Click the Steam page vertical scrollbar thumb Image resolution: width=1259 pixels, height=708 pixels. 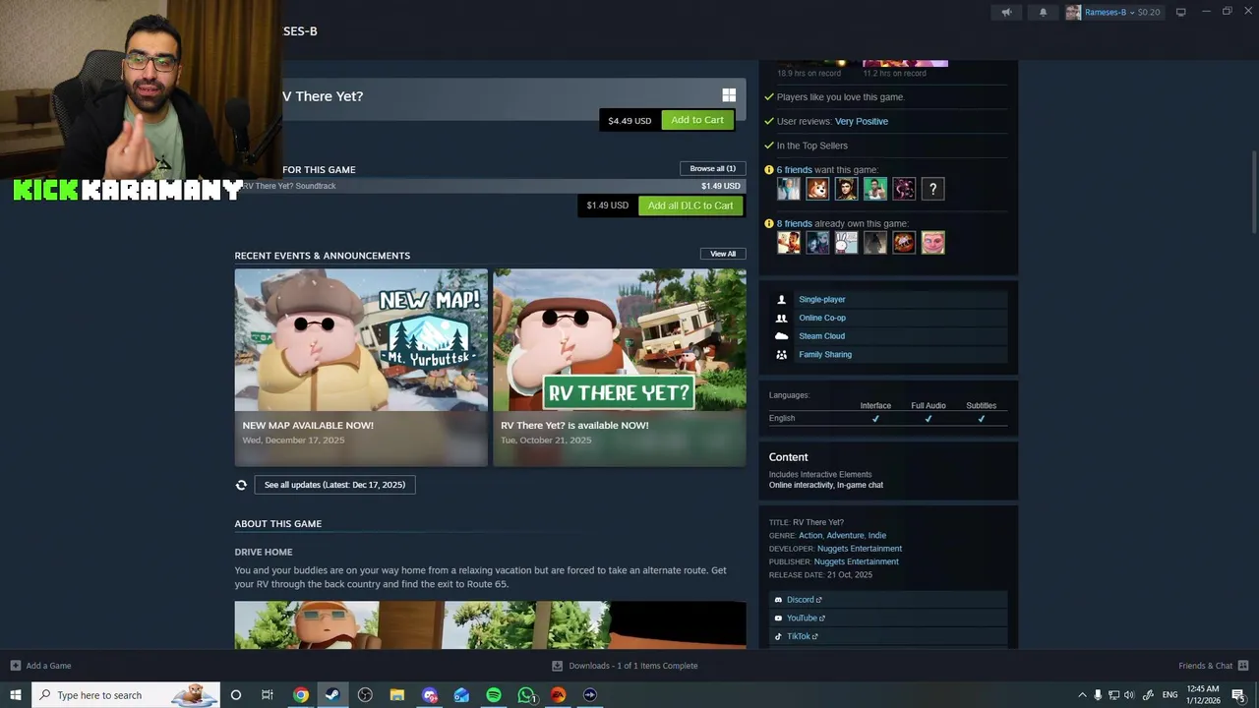[1253, 192]
